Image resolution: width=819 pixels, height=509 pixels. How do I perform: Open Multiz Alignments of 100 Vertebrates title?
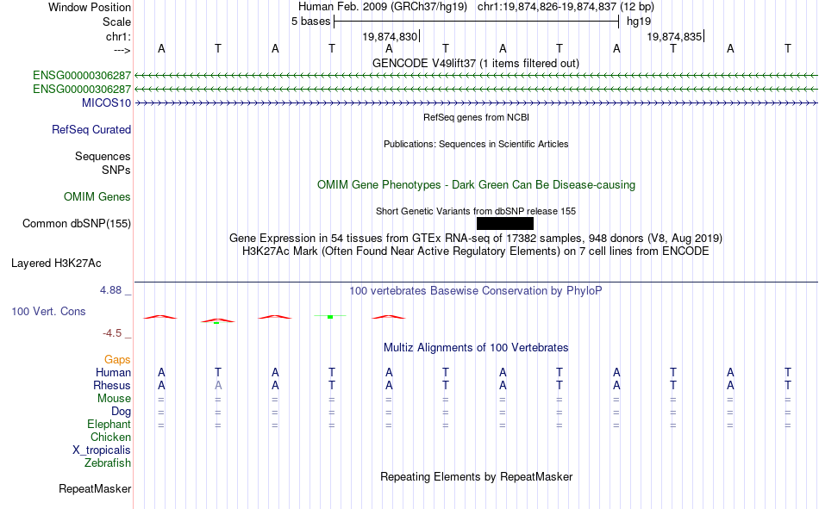[476, 348]
